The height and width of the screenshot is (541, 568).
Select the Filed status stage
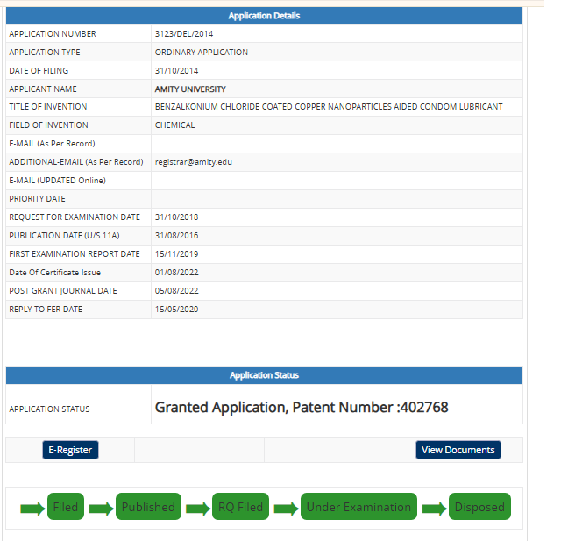[x=66, y=507]
